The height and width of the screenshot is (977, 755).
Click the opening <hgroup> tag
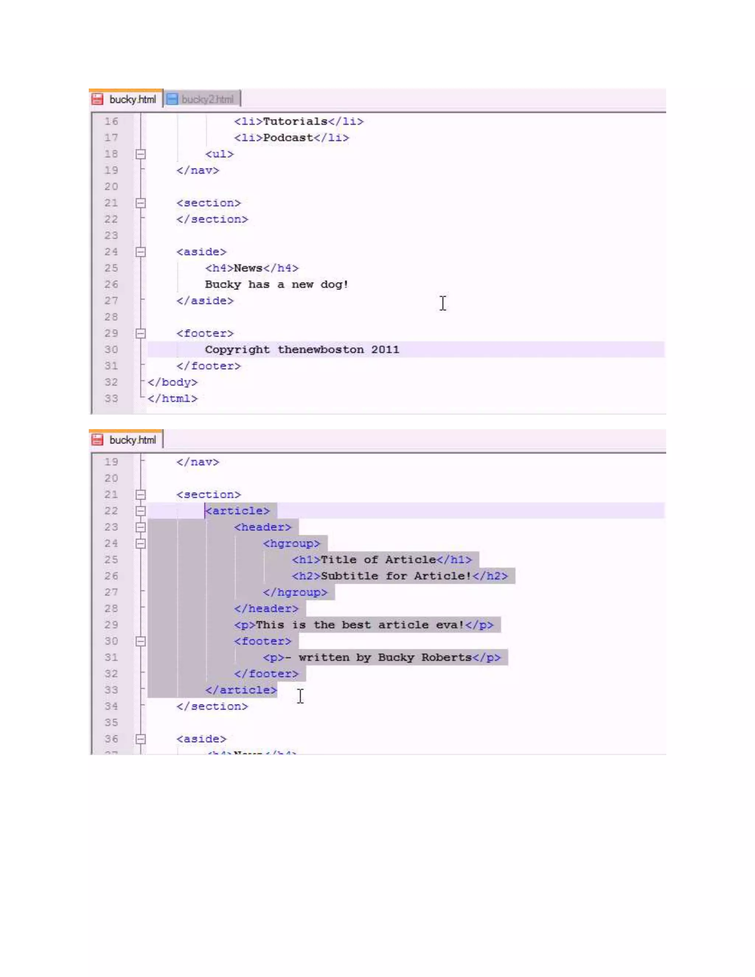292,543
